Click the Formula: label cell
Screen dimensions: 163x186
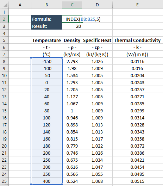tap(46, 19)
